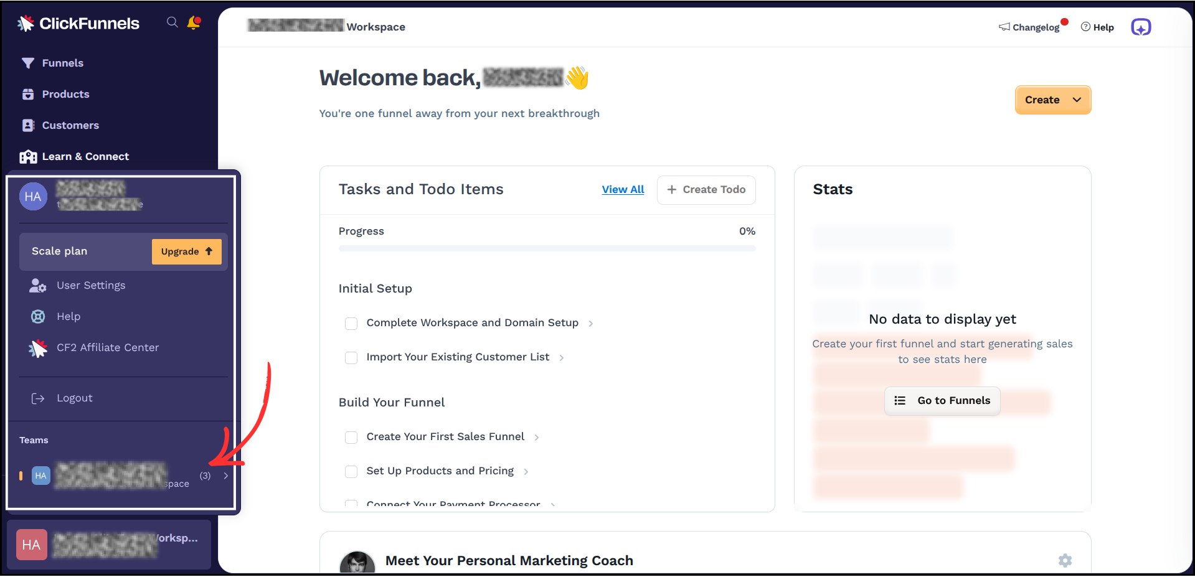Open the search magnifier
This screenshot has height=577, width=1195.
click(172, 22)
